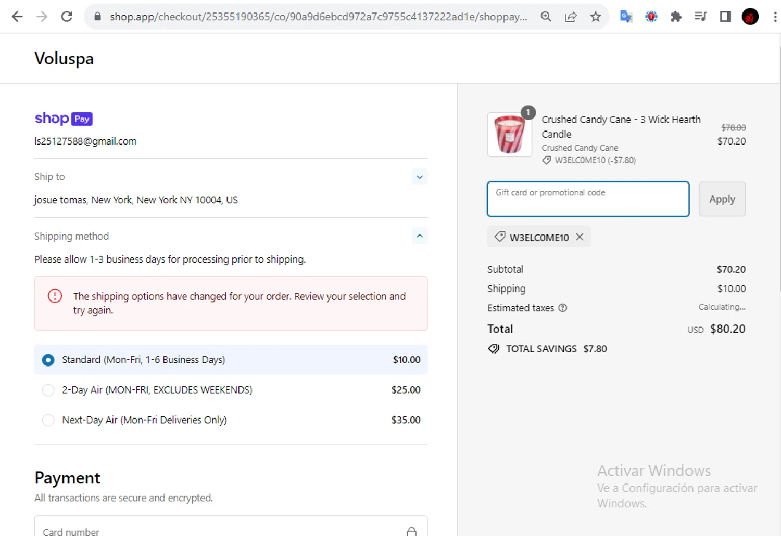781x536 pixels.
Task: Click the processing days notice text
Action: click(170, 259)
